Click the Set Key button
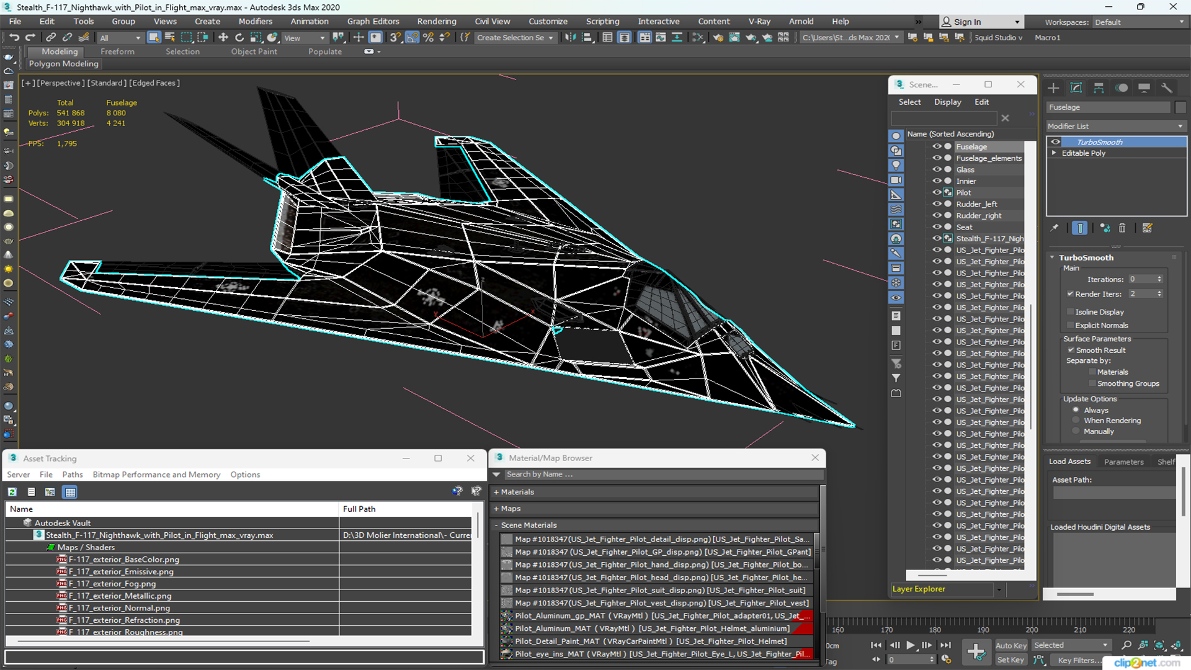The width and height of the screenshot is (1191, 670). (x=1011, y=660)
